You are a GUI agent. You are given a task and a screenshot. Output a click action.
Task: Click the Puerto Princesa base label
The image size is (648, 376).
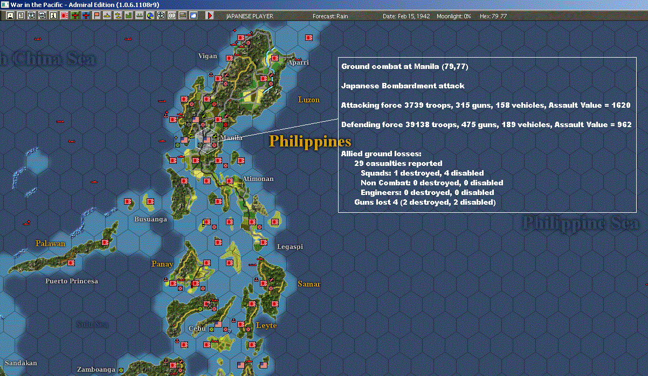pos(72,281)
